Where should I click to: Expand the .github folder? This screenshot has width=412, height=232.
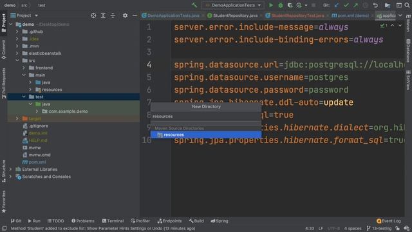[17, 32]
